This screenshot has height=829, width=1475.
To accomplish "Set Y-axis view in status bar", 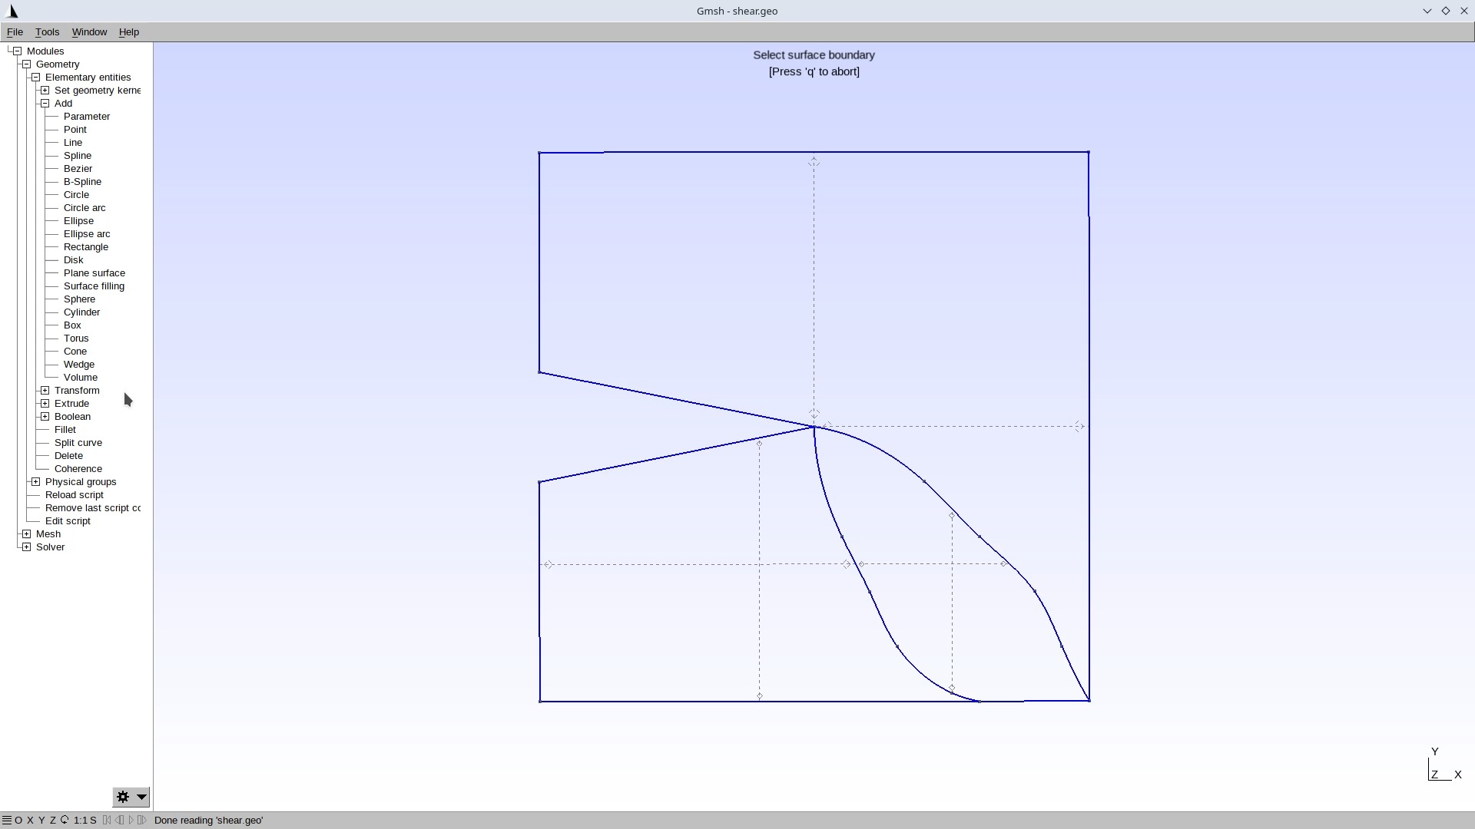I will (41, 820).
